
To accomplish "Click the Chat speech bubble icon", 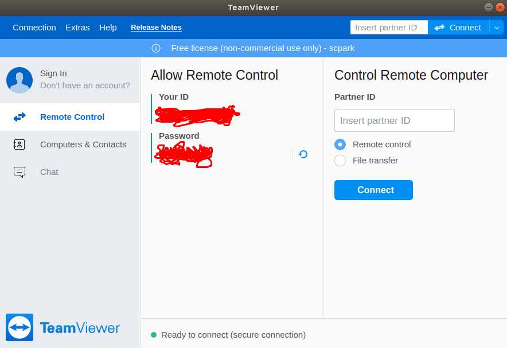I will tap(19, 172).
